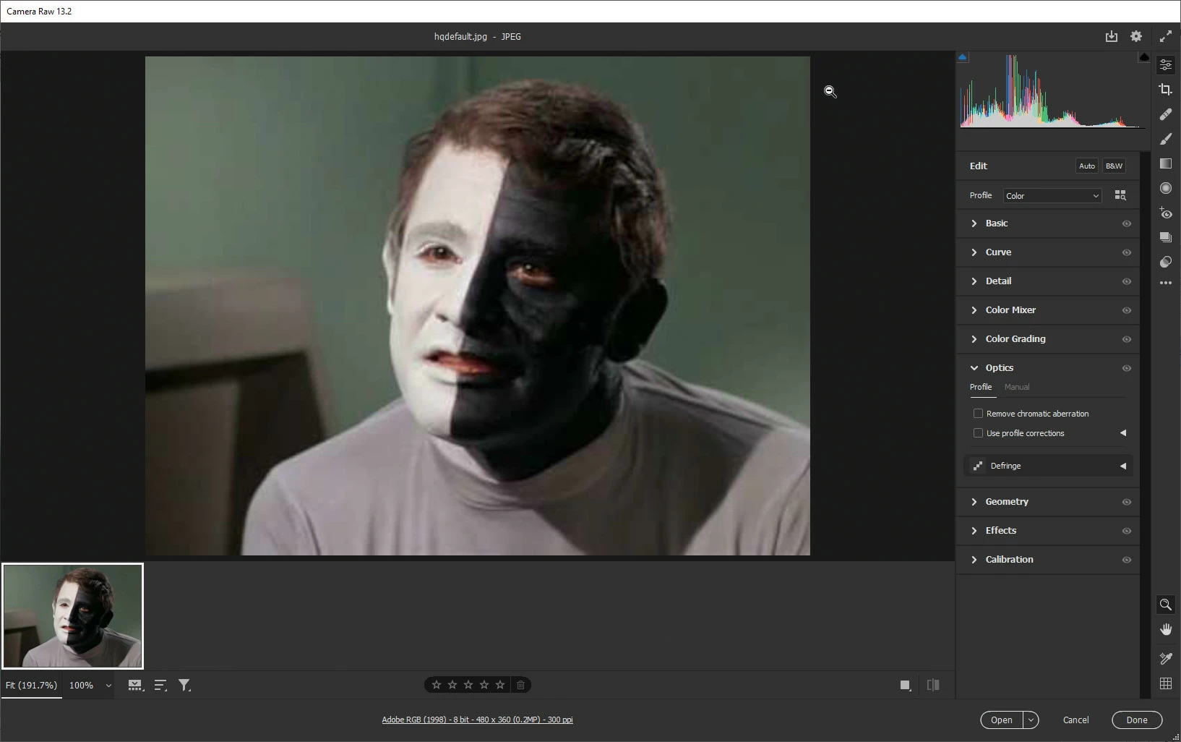Click the Auto edit button

1087,166
